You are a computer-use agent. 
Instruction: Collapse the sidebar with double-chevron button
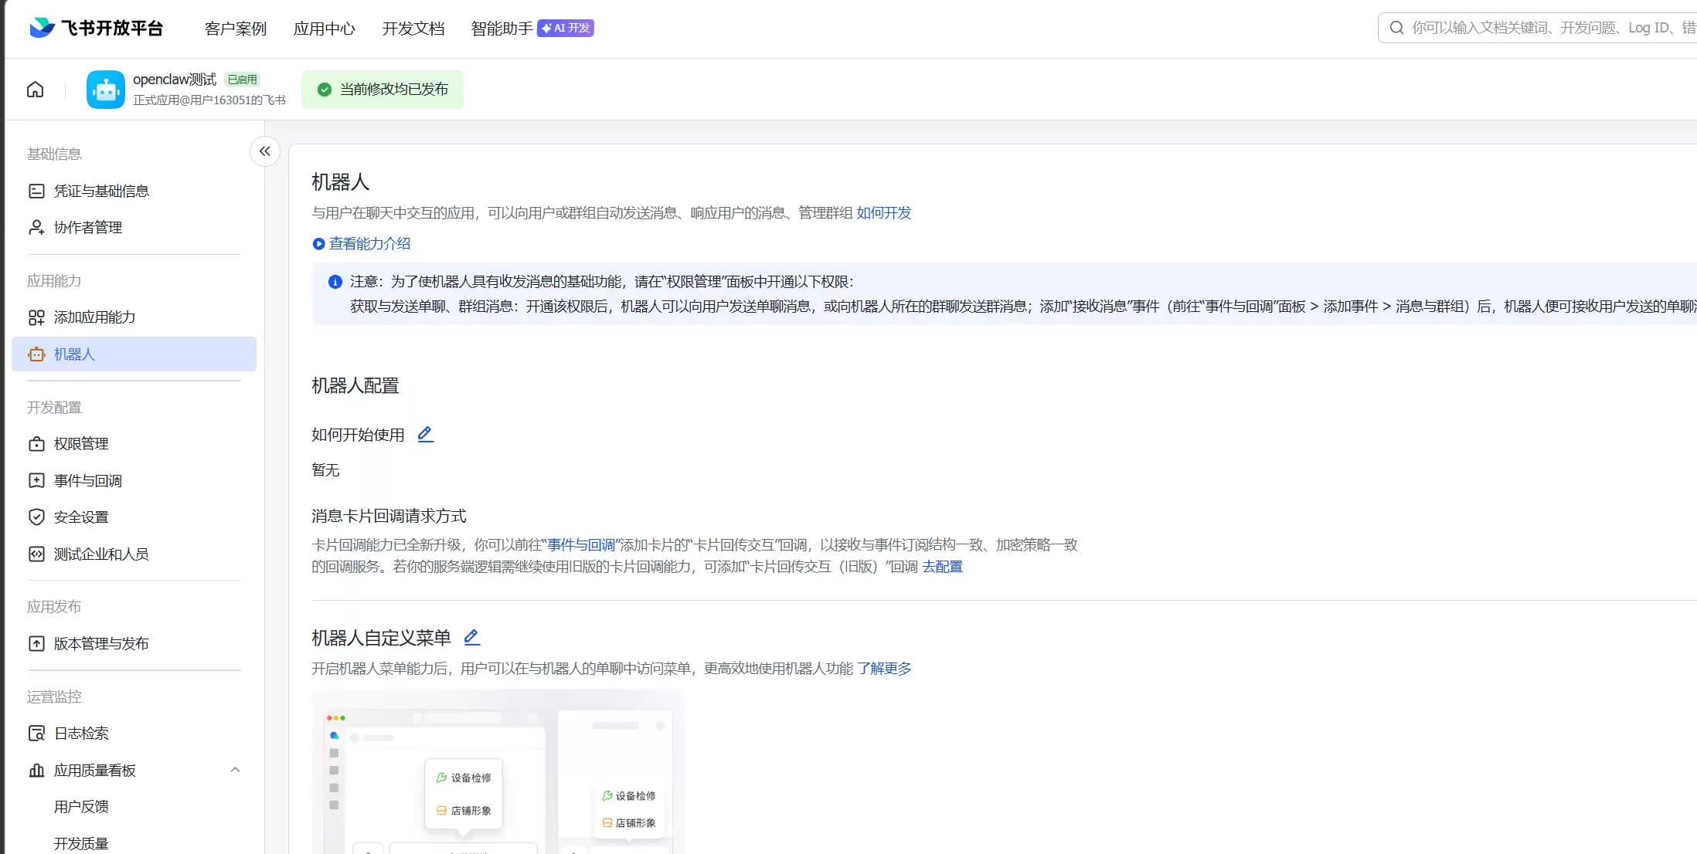coord(265,151)
